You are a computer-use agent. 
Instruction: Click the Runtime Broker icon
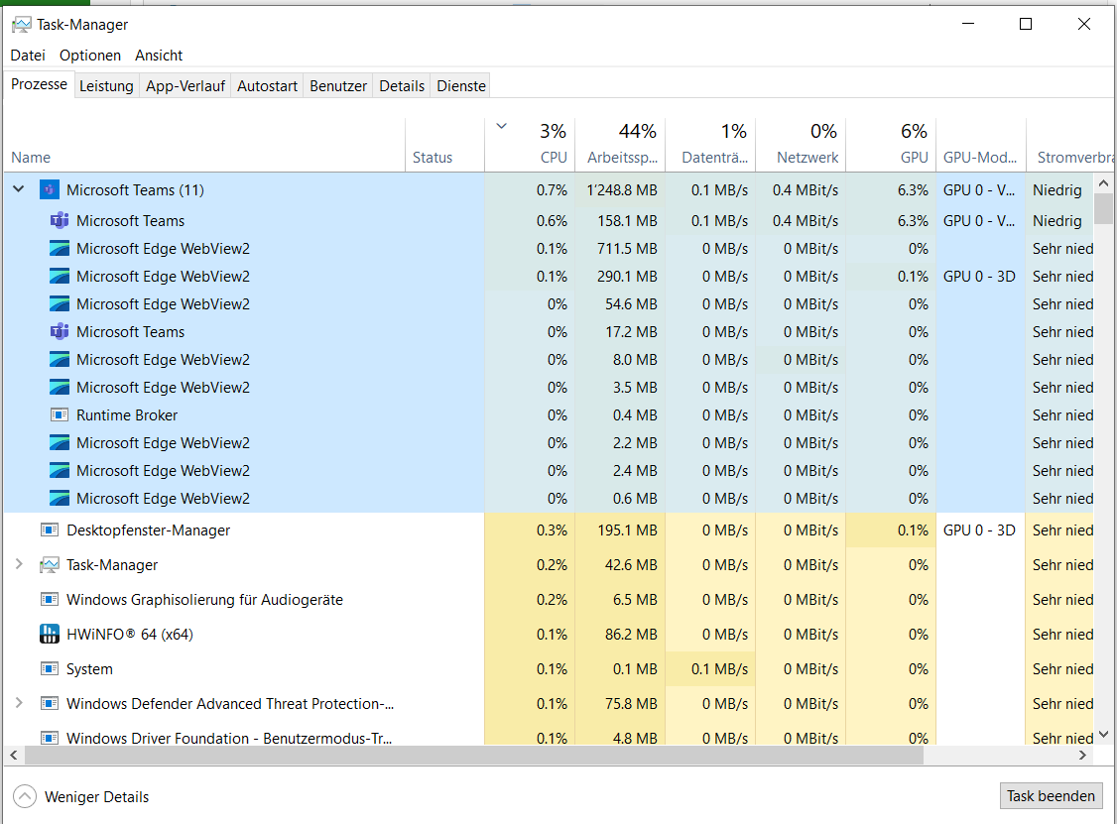(x=60, y=415)
